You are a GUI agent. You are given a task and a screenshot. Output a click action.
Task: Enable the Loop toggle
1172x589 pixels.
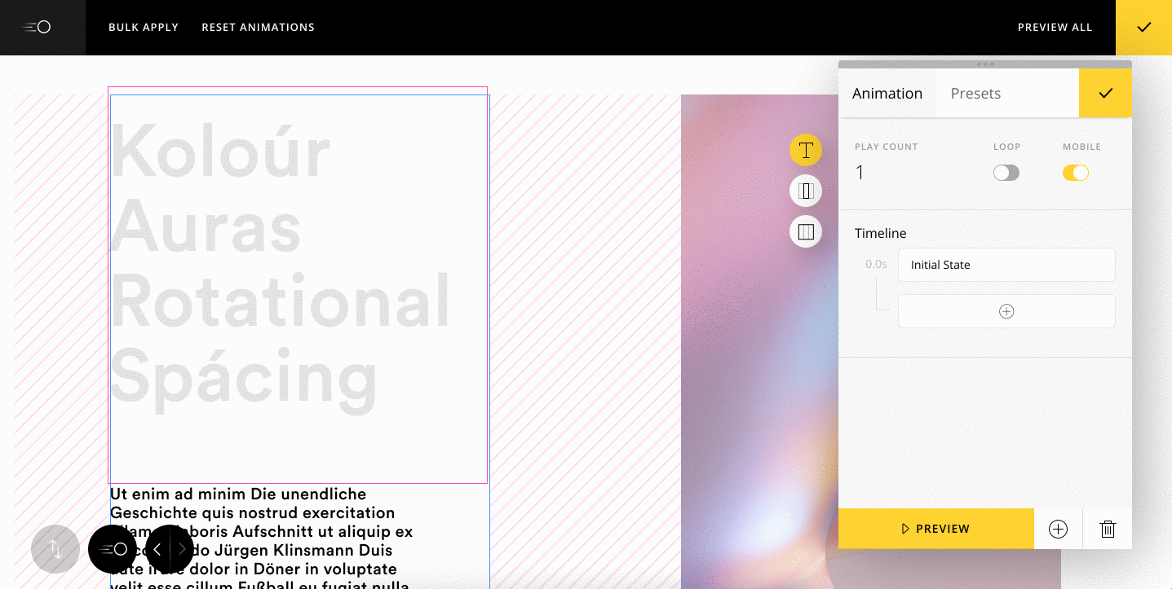click(x=1006, y=173)
